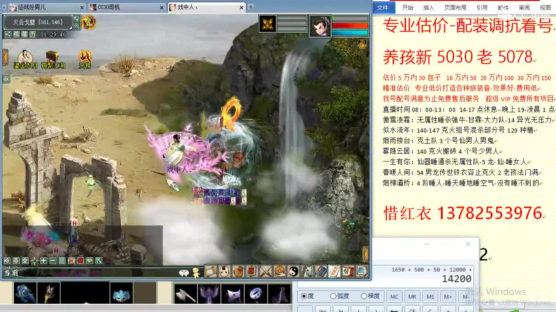Select the 弧度 radians radio button
This screenshot has width=556, height=312.
[x=340, y=296]
